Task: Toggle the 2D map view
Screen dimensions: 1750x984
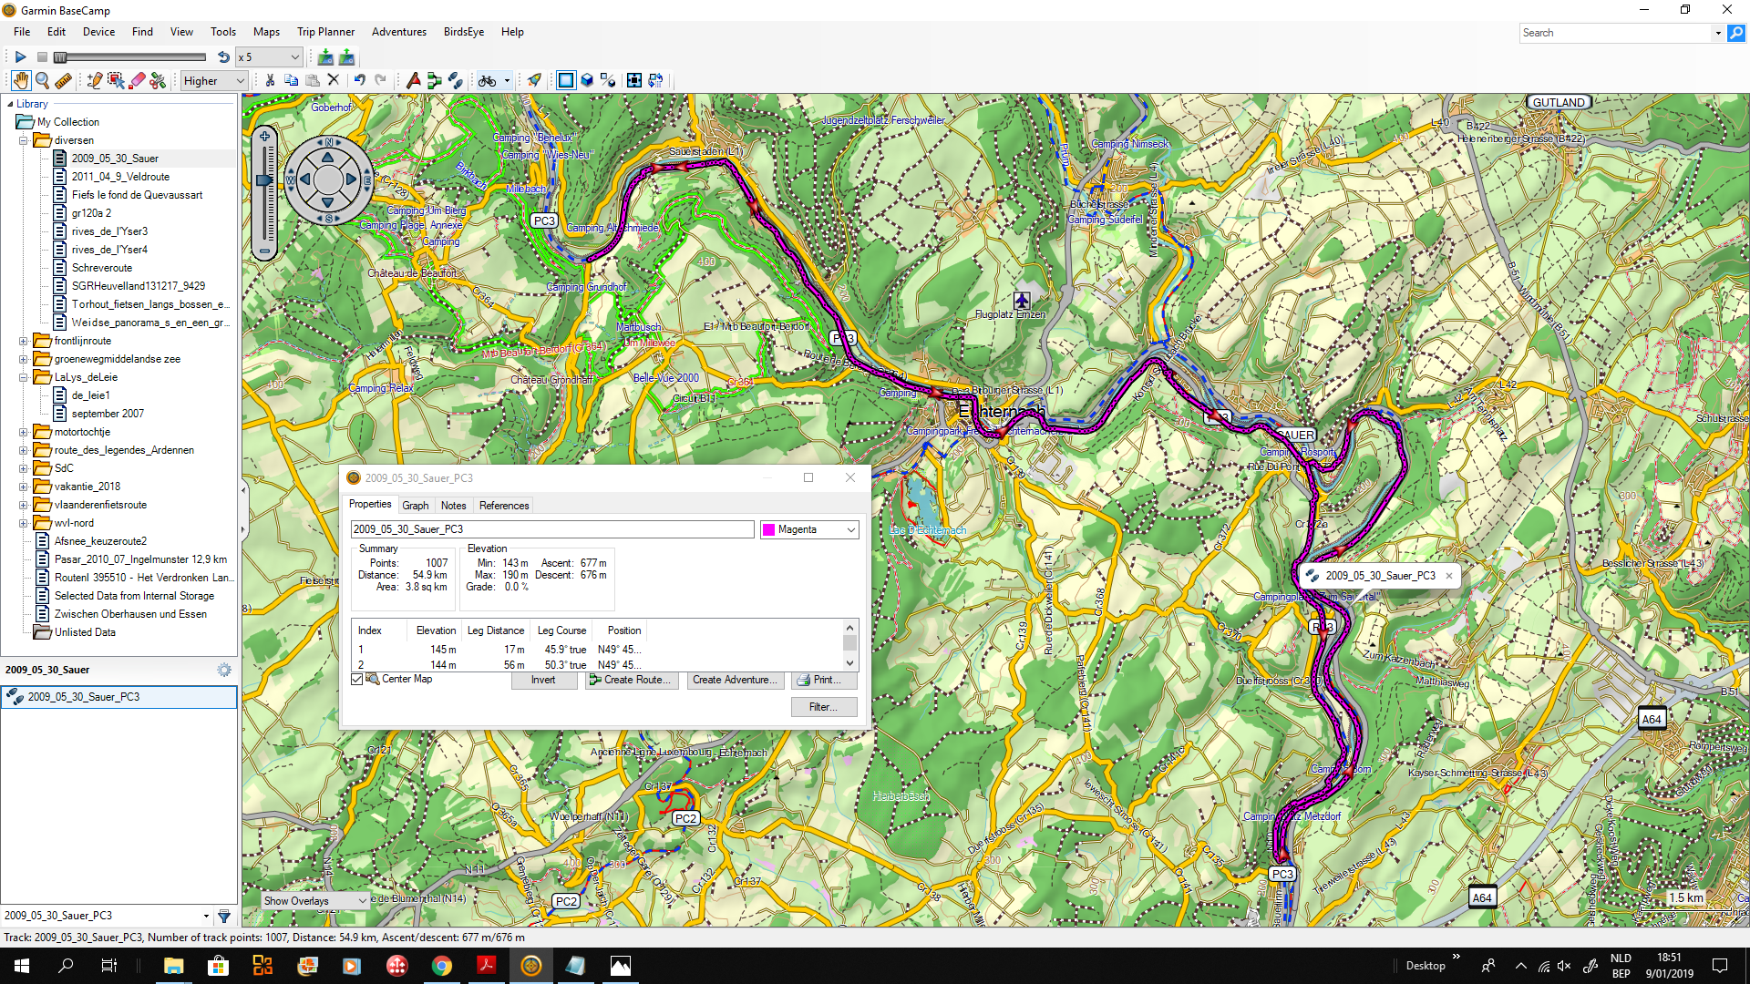Action: (x=565, y=80)
